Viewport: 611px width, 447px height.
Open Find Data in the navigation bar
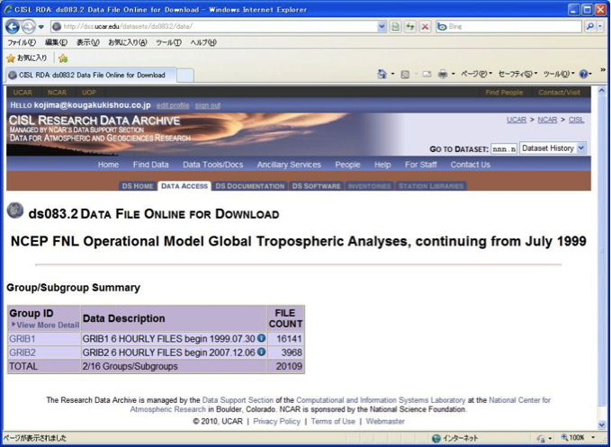click(151, 165)
